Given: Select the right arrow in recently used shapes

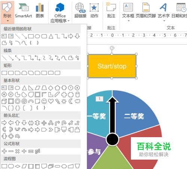Looking at the screenshot, I should (x=71, y=36).
